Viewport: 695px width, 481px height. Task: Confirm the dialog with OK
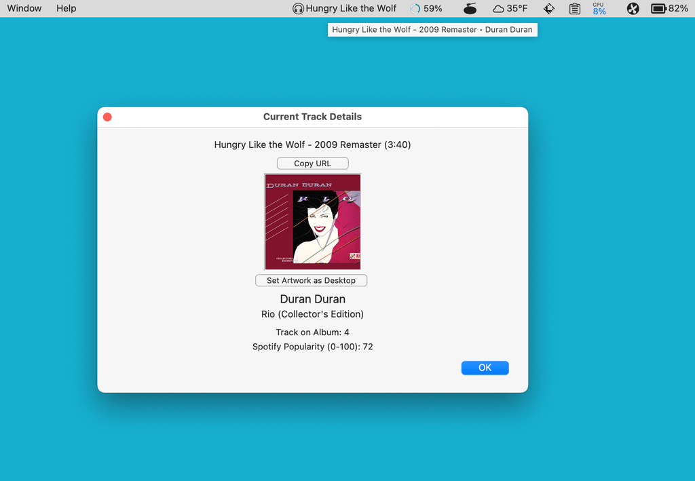[485, 368]
